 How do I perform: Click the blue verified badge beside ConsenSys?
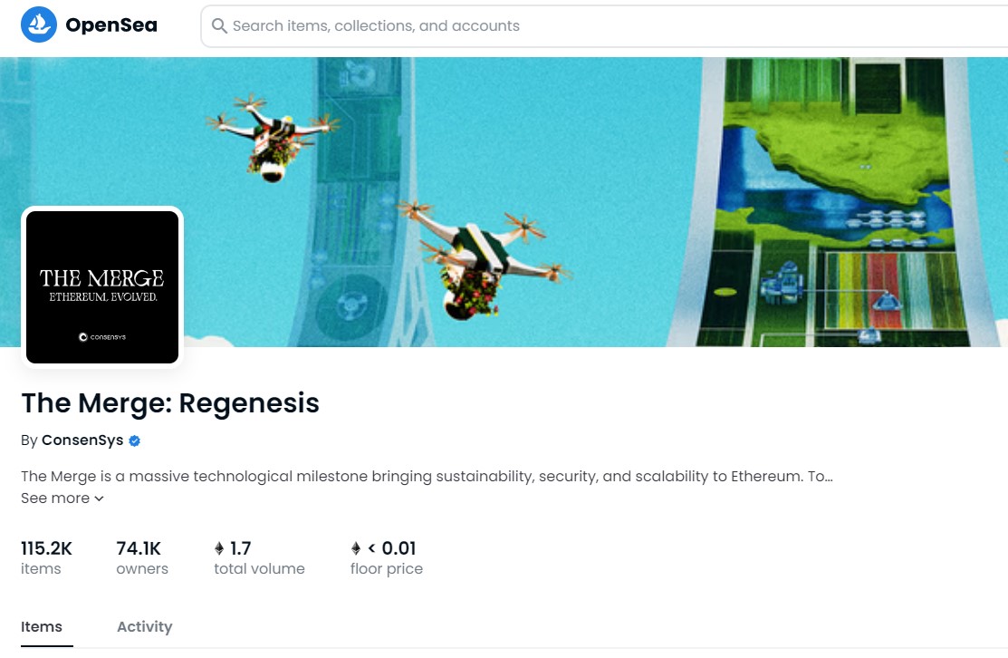coord(134,440)
